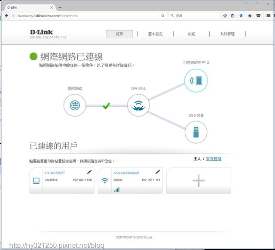
Task: Edit HY-AS3202T client with pencil icon
Action: 89,172
